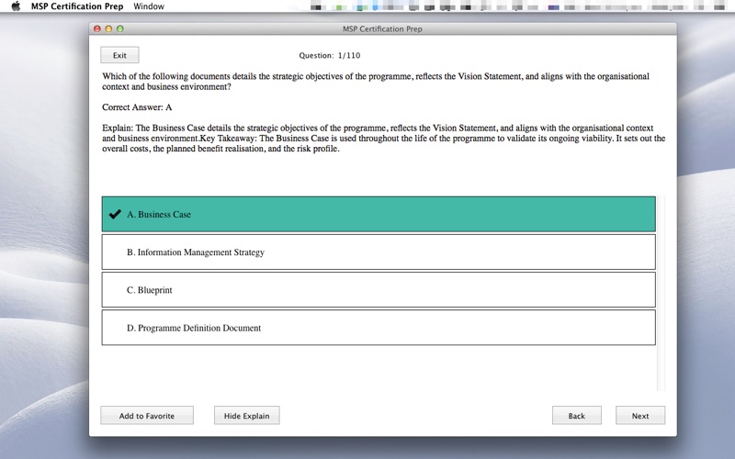Click the explanation paragraph starting with 'Explain:'
Image resolution: width=735 pixels, height=459 pixels.
383,139
